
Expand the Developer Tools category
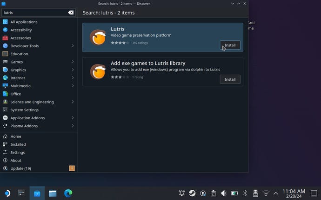pyautogui.click(x=73, y=46)
